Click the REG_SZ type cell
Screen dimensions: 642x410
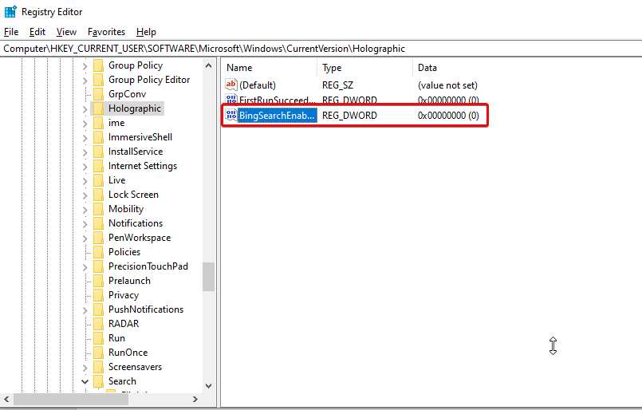coord(338,85)
